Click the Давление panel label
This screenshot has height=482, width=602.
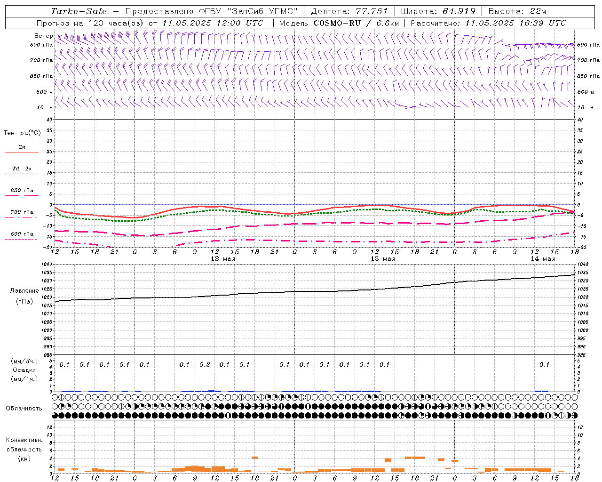click(x=24, y=291)
